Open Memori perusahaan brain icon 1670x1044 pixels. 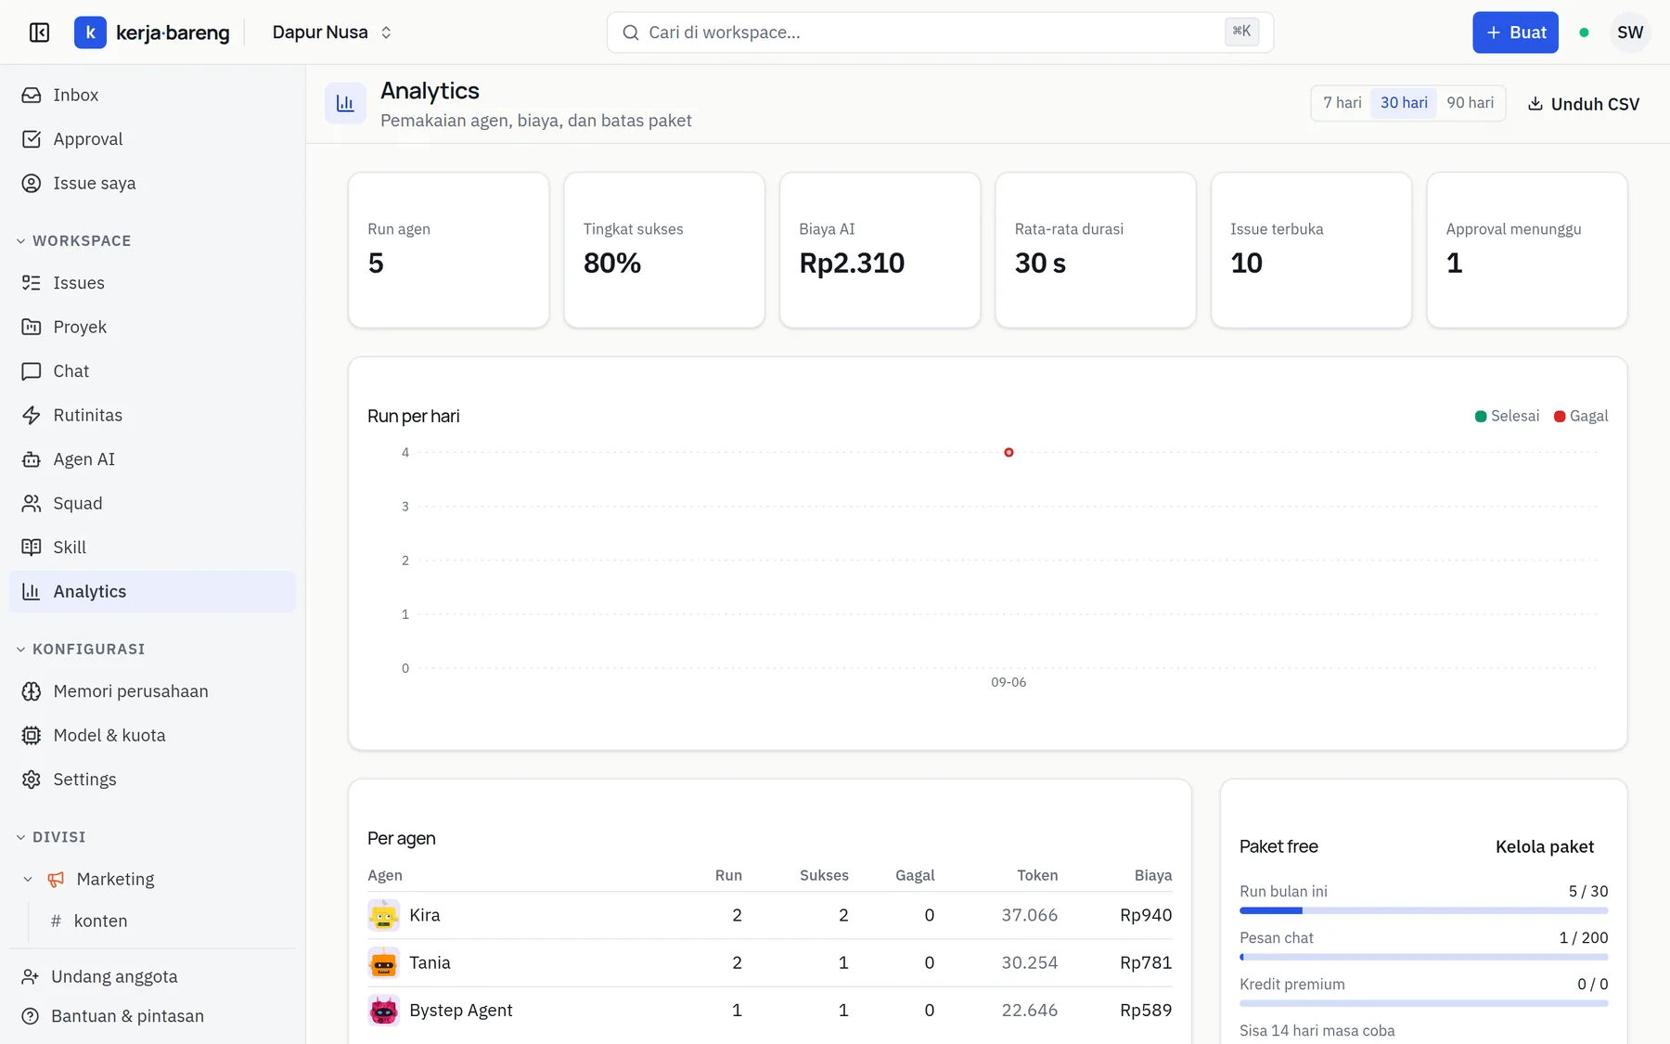coord(32,691)
